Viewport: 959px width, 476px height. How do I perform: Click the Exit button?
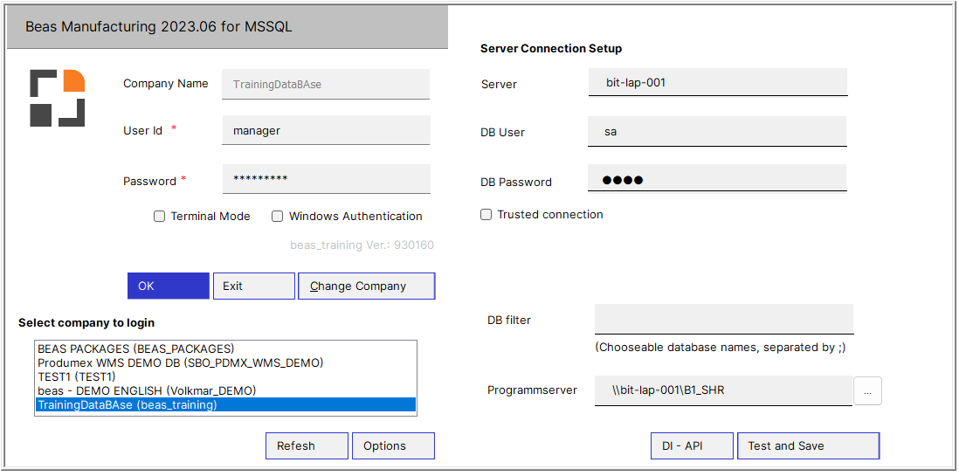point(253,286)
